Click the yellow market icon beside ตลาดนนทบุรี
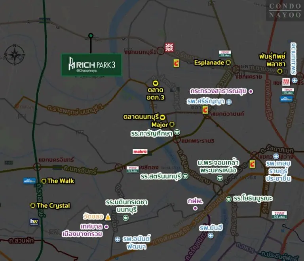304x261 pixels. coord(162,117)
